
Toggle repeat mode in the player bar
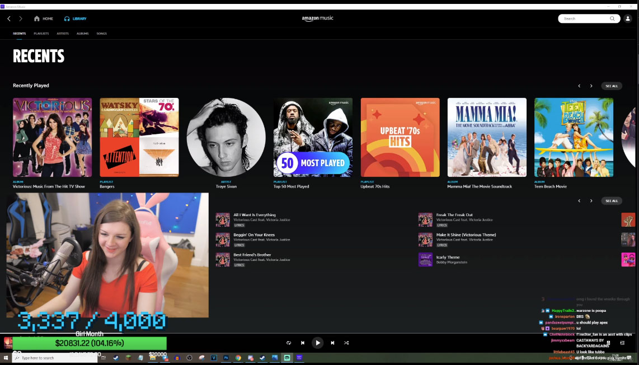coord(289,343)
